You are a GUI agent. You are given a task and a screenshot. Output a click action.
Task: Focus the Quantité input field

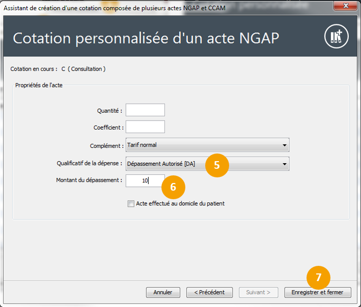coord(145,110)
